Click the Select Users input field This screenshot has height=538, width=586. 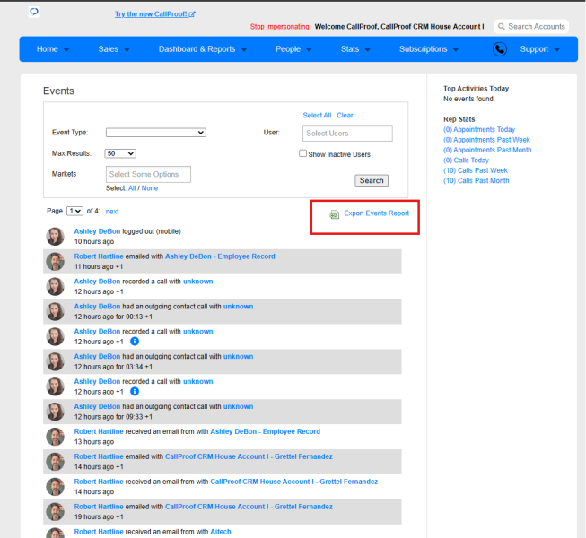[347, 134]
